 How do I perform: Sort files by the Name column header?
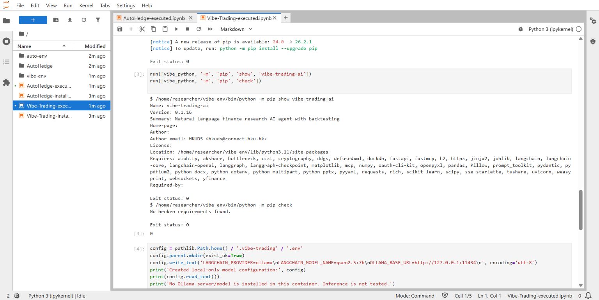click(x=42, y=46)
